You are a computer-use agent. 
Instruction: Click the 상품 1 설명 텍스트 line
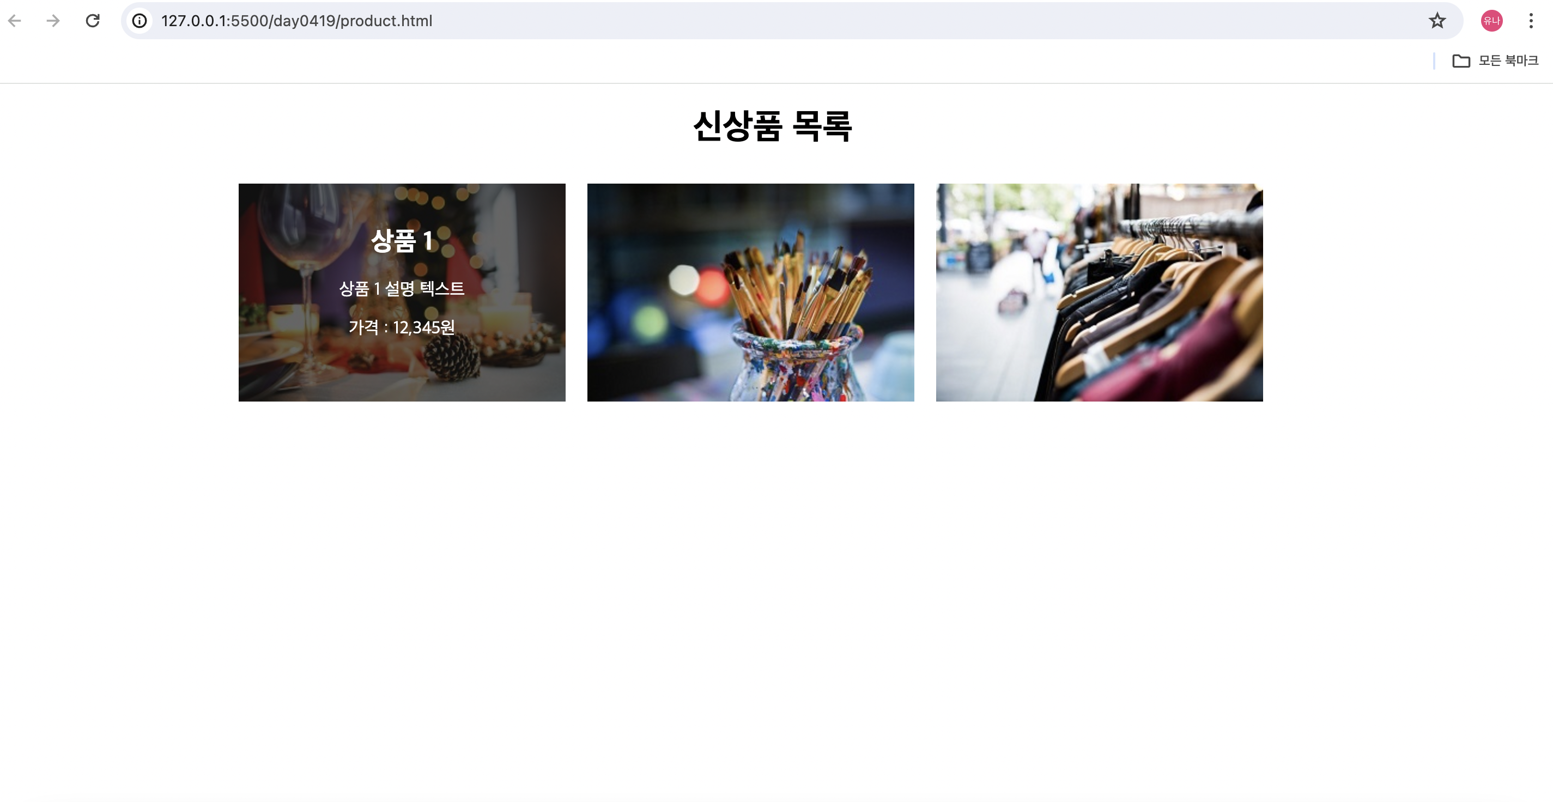pos(402,289)
